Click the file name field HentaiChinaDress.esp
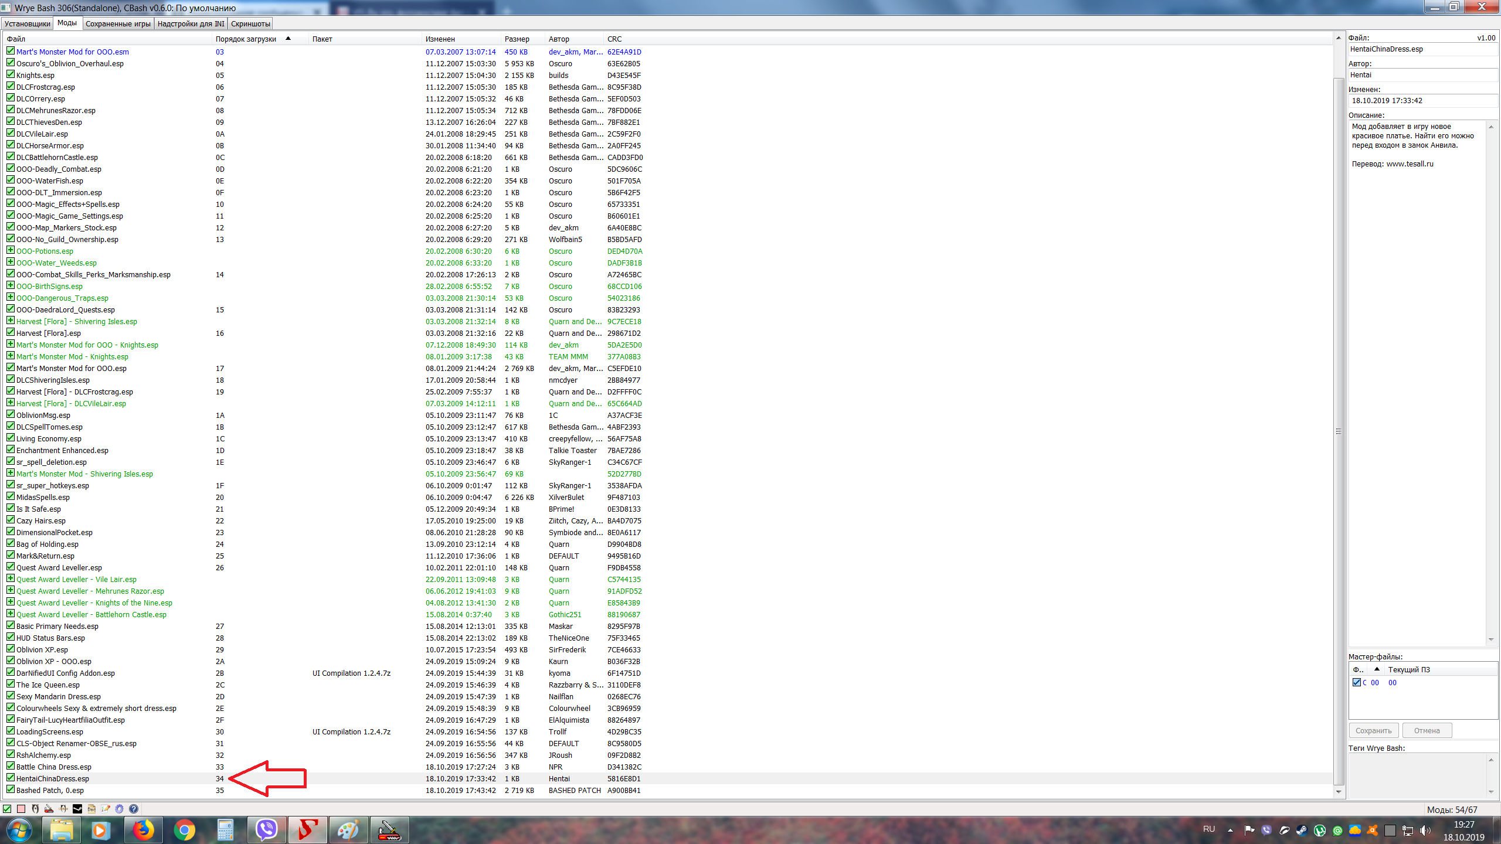 click(x=1423, y=49)
